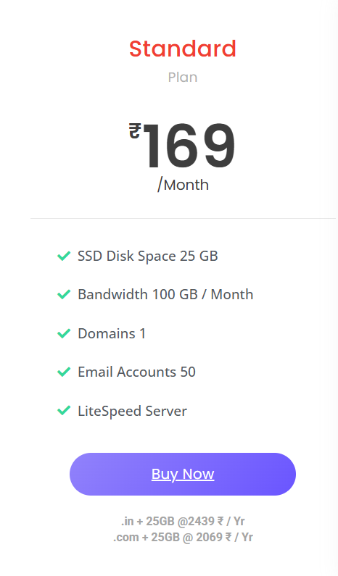Click the divider line under the price
This screenshot has width=338, height=576.
(x=183, y=219)
